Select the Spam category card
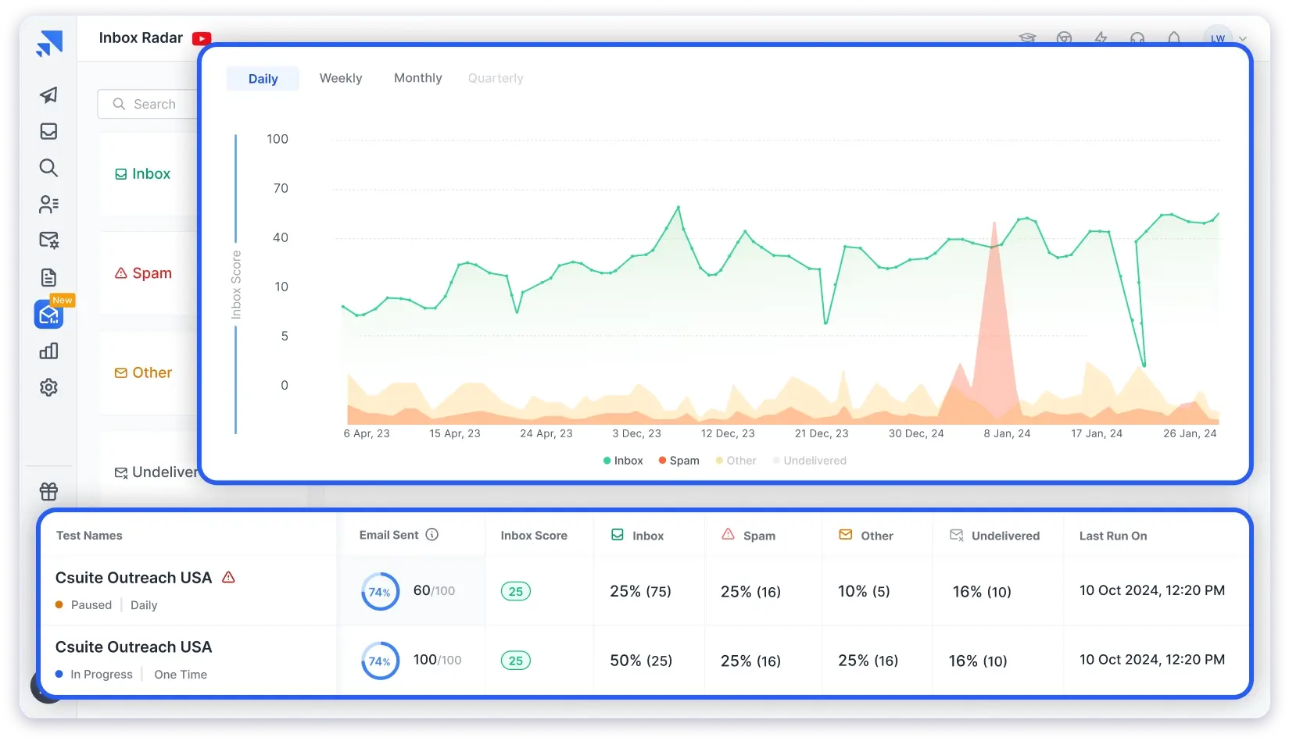This screenshot has height=741, width=1289. pos(144,273)
